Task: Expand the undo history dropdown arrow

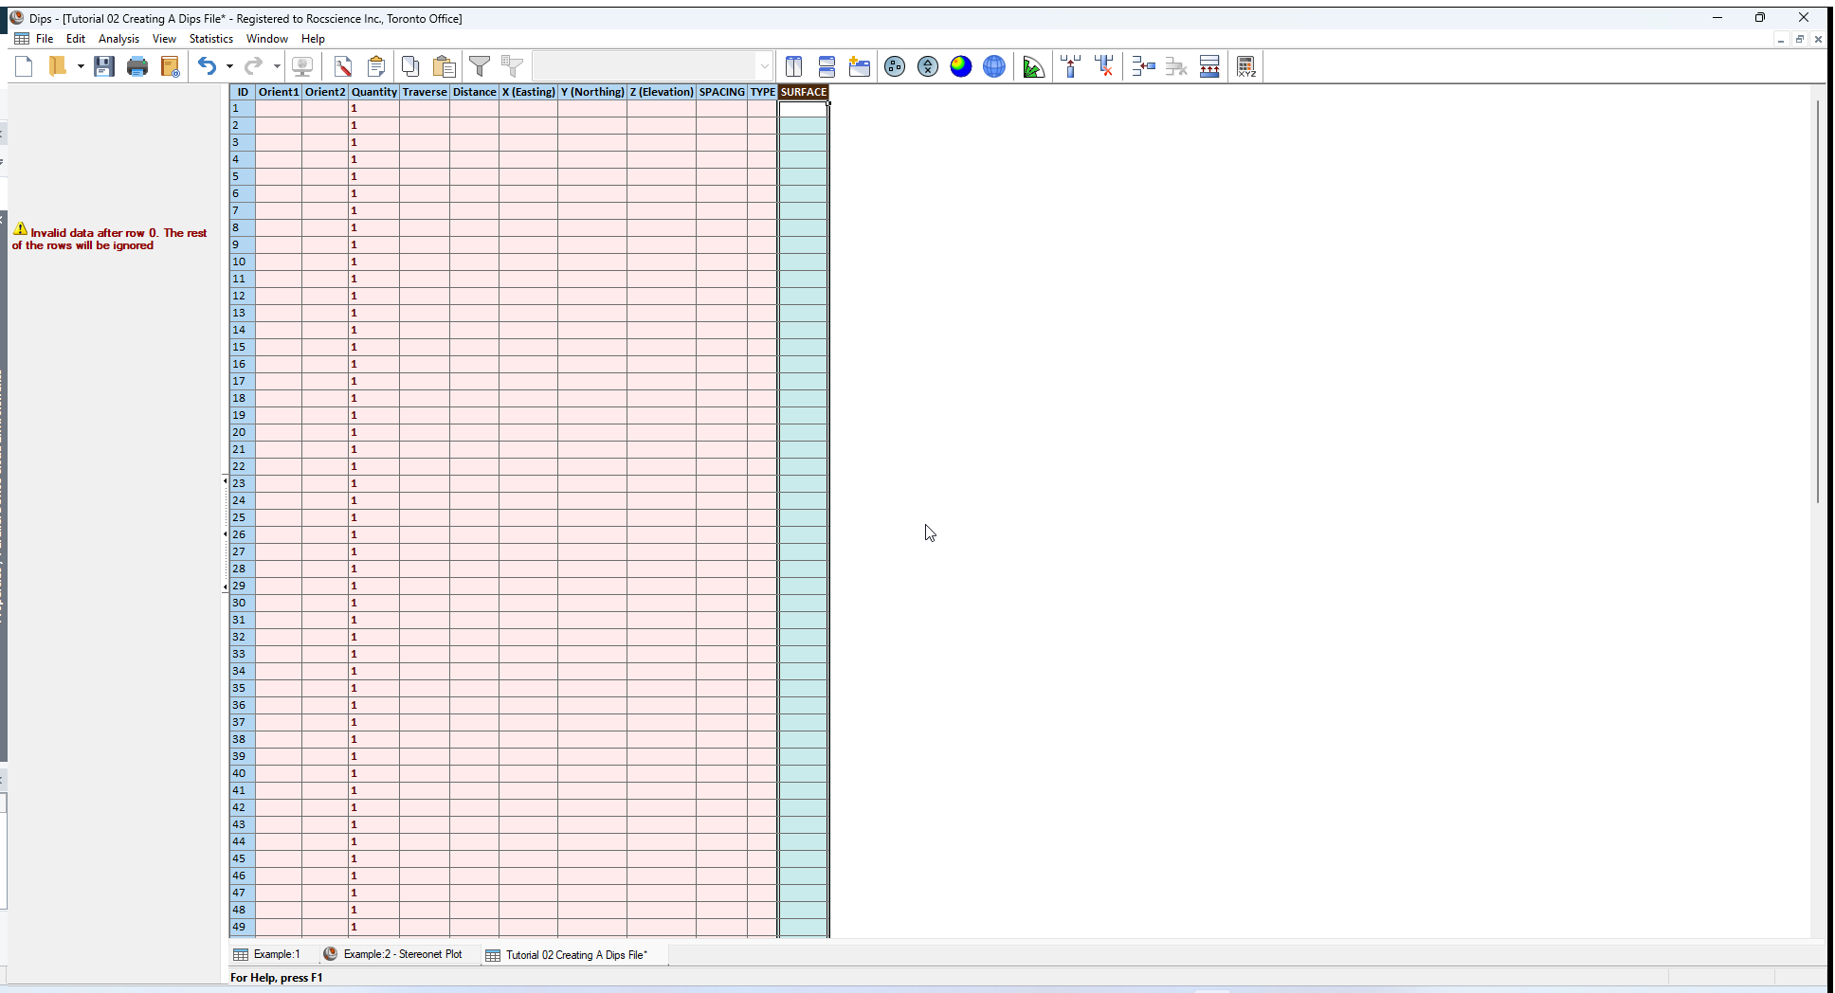Action: [x=229, y=66]
